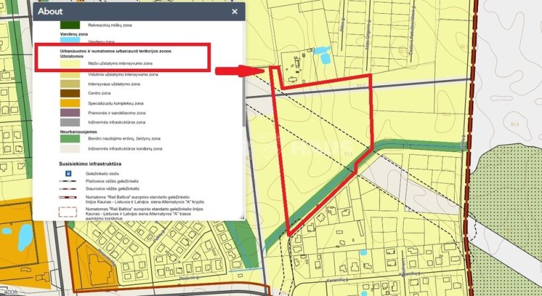
Task: Click the About panel title bar
Action: [x=132, y=11]
